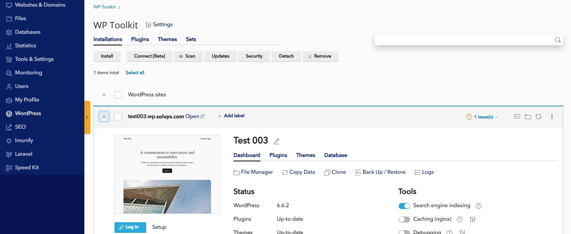Click Copy Data
Viewport: 571px width, 234px height.
[298, 172]
